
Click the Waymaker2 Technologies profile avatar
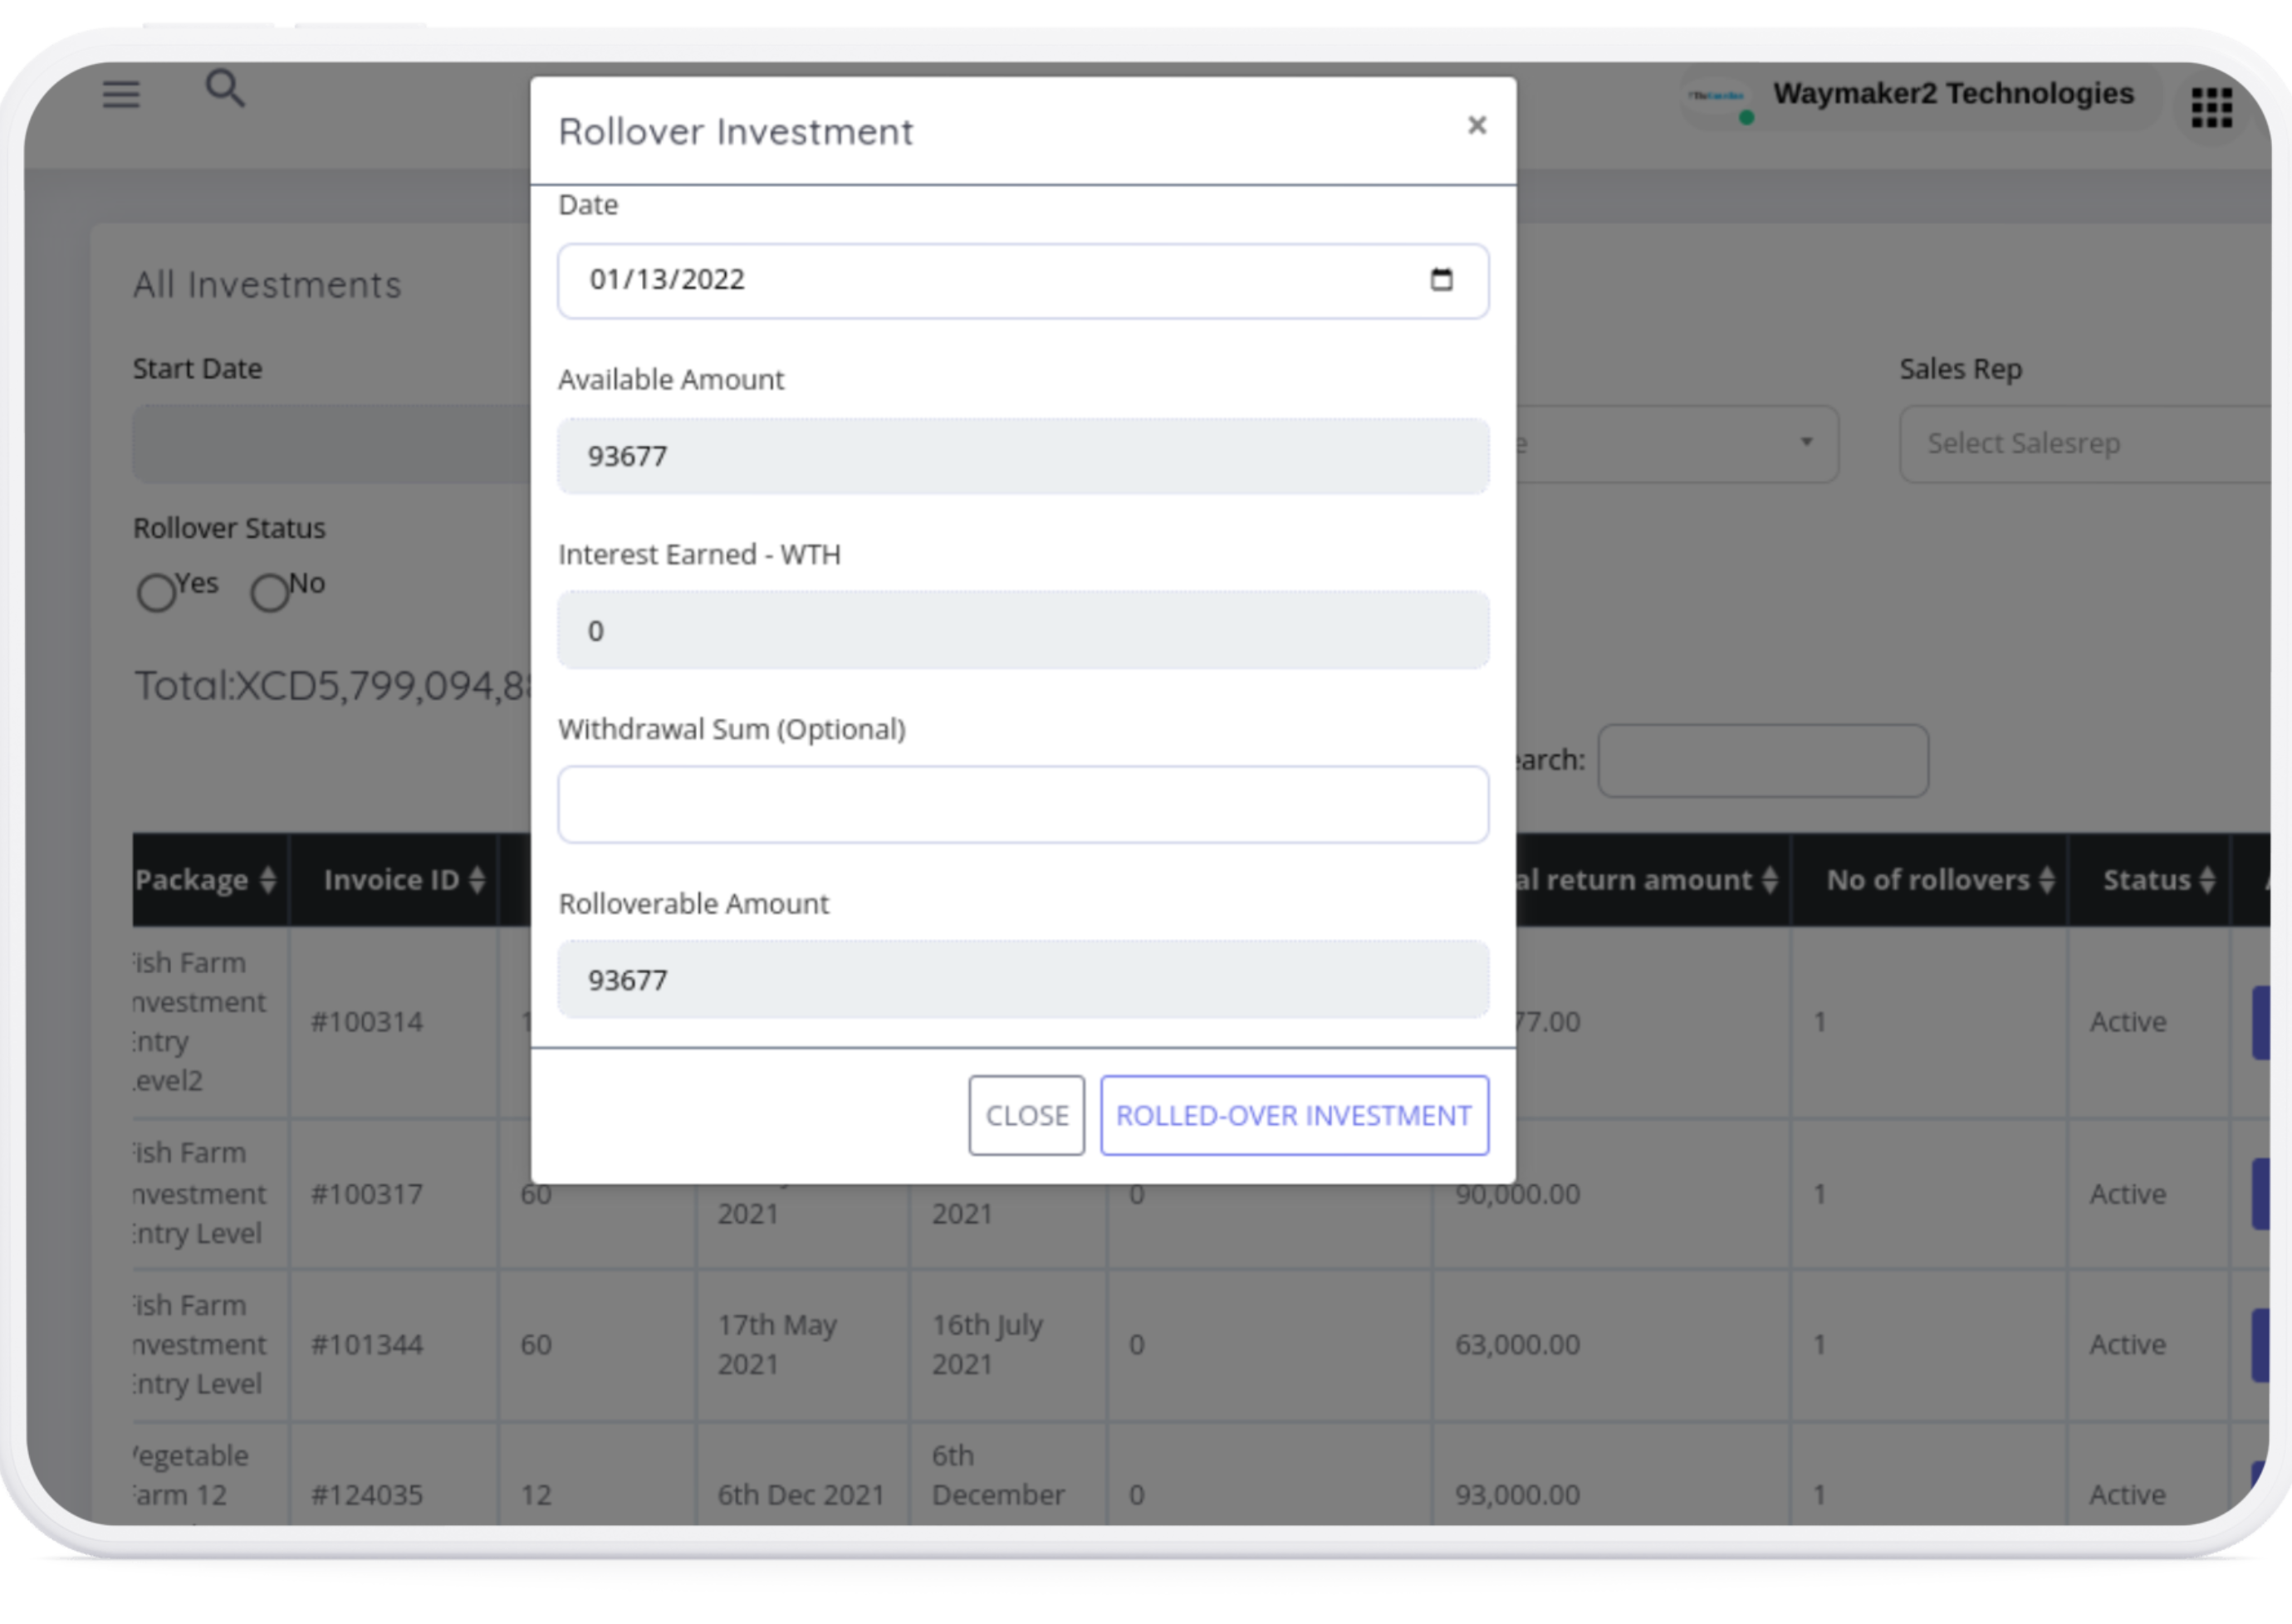point(1716,98)
